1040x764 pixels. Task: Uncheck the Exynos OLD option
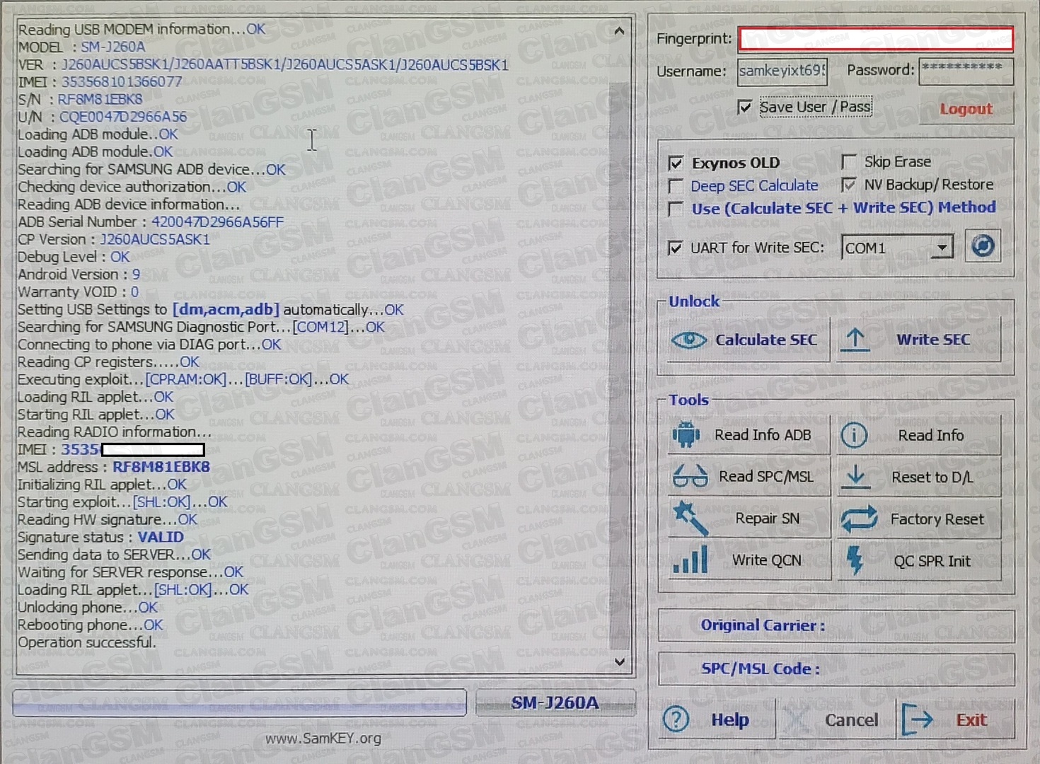[x=676, y=163]
